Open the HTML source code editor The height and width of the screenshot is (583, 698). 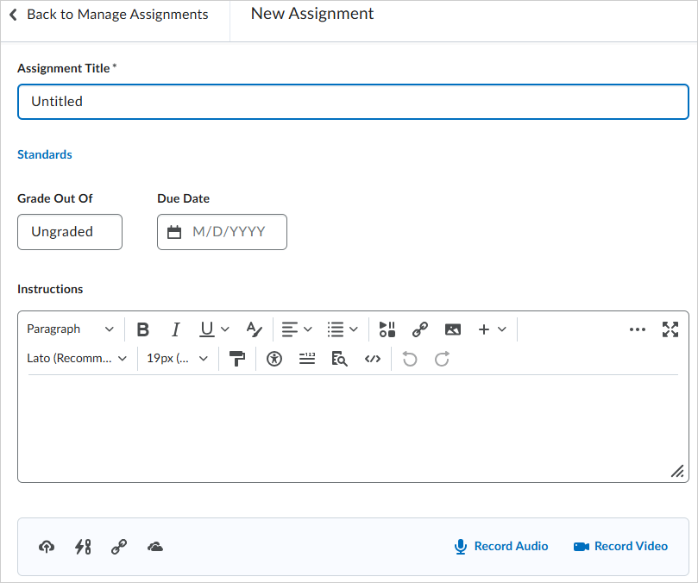click(373, 359)
